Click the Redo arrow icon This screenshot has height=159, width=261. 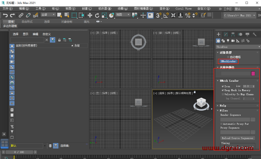point(12,15)
